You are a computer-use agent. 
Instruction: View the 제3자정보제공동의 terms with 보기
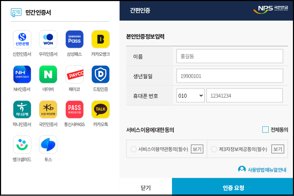tap(278, 149)
